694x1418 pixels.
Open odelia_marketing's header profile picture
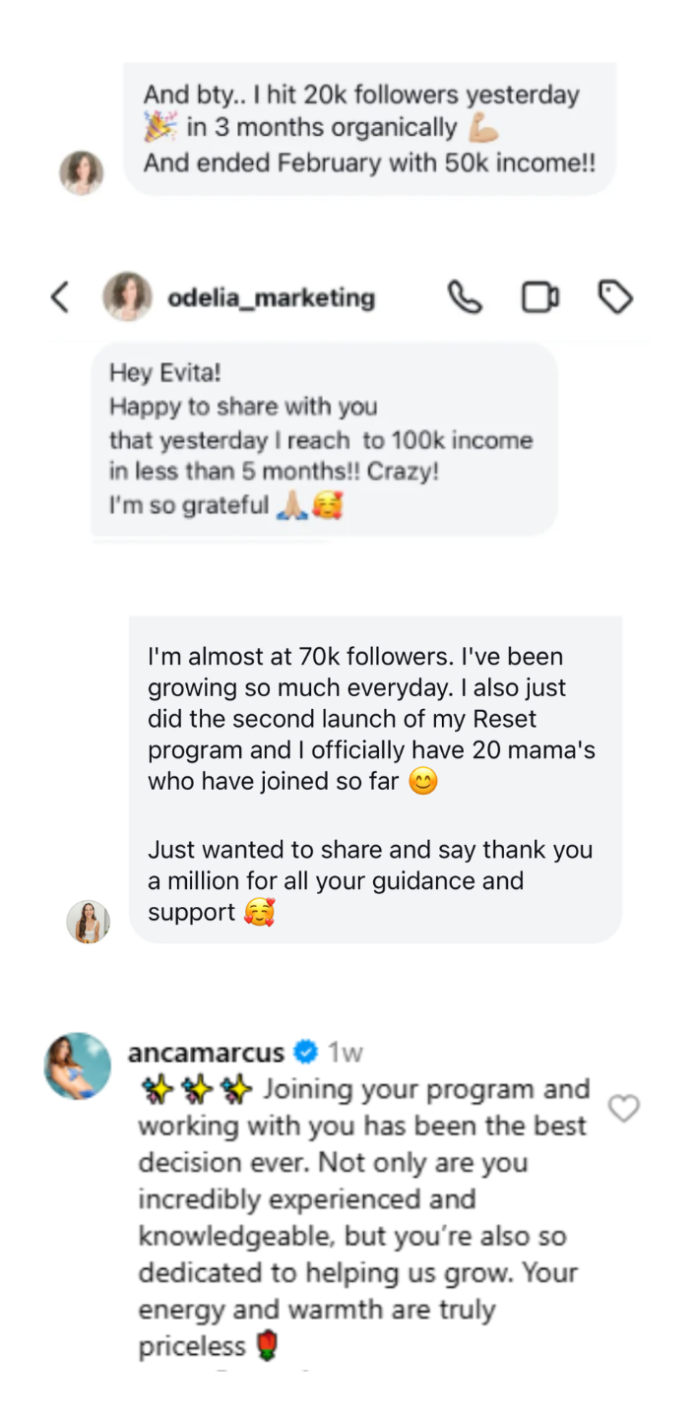127,297
